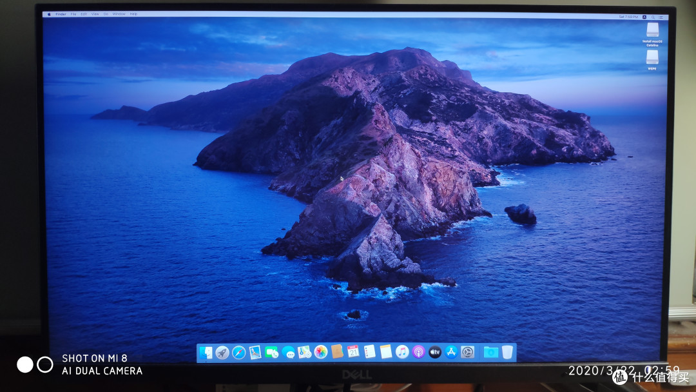Select the Install macOS Catalina drive icon
The width and height of the screenshot is (696, 392).
[652, 30]
